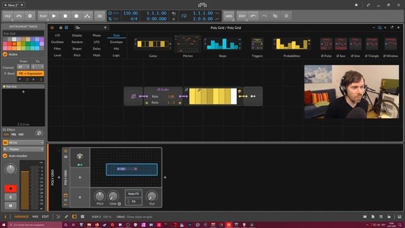Select the Logic module category

[x=116, y=55]
